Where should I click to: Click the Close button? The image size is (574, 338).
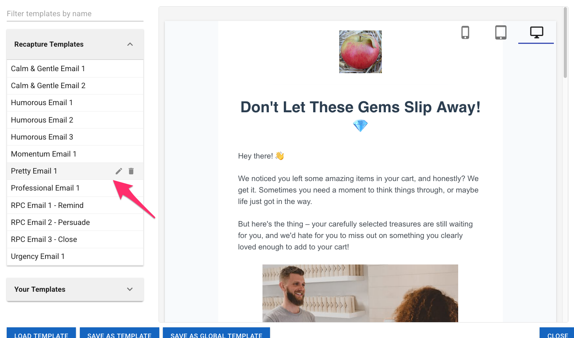coord(557,333)
